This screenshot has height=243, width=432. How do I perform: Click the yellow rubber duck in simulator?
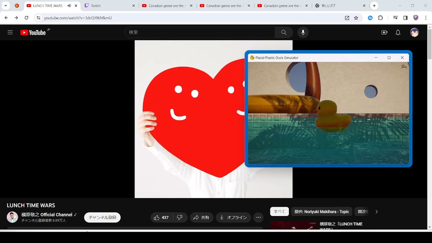tap(332, 116)
